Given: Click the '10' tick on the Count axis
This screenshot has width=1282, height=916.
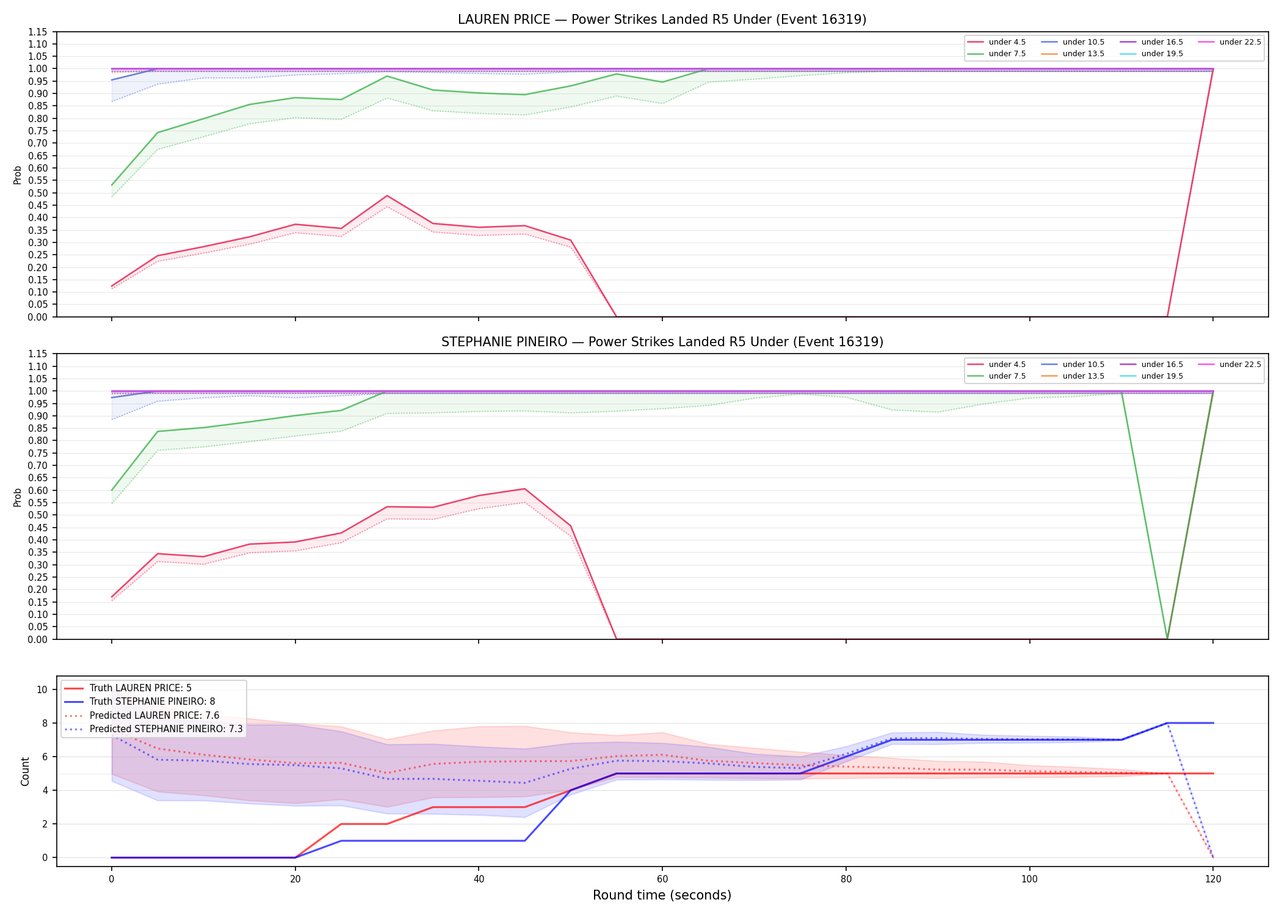Looking at the screenshot, I should (42, 690).
